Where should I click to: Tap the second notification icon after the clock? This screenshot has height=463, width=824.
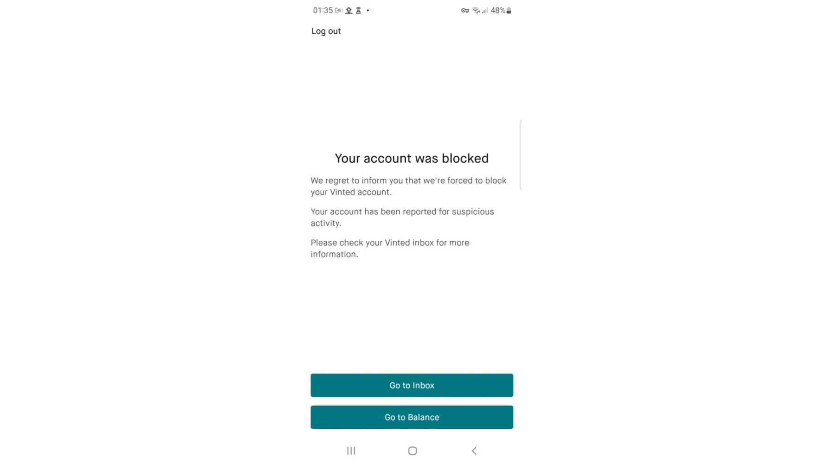(x=349, y=10)
